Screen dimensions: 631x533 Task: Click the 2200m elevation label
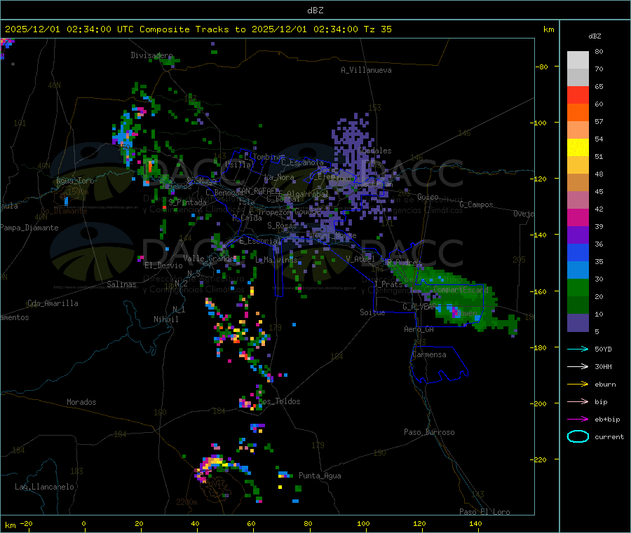tap(186, 502)
